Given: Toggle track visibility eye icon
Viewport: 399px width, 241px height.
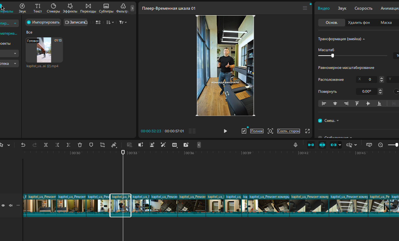Looking at the screenshot, I should [3, 205].
